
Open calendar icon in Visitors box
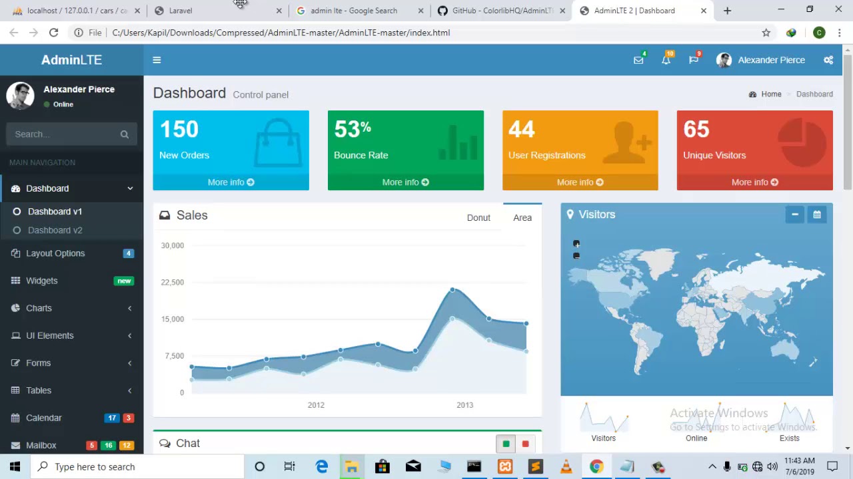(817, 214)
